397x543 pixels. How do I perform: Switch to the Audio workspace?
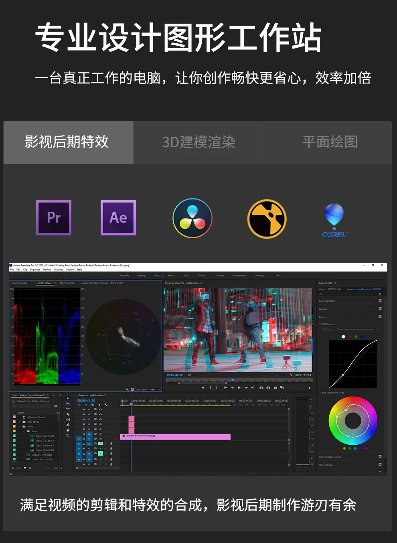[x=186, y=276]
